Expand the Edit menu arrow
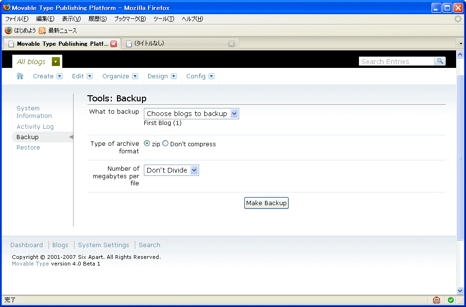The image size is (466, 307). [x=90, y=76]
